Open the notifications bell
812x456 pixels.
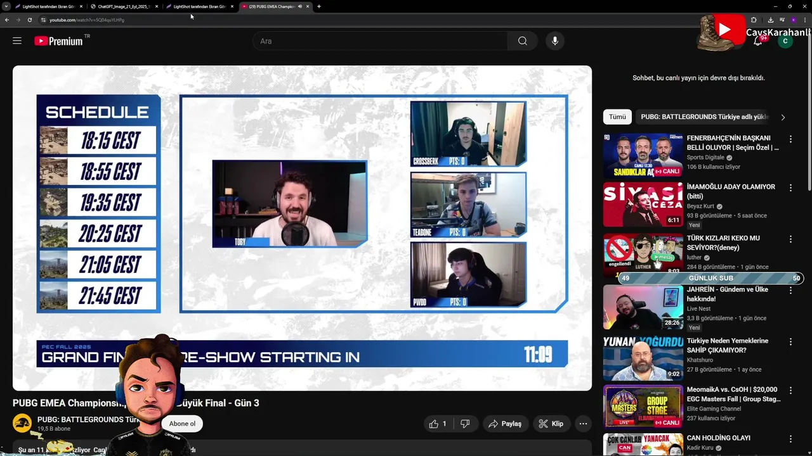[x=758, y=41]
